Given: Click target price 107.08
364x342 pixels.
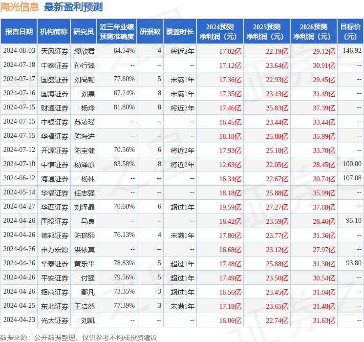Looking at the screenshot, I should coord(352,178).
